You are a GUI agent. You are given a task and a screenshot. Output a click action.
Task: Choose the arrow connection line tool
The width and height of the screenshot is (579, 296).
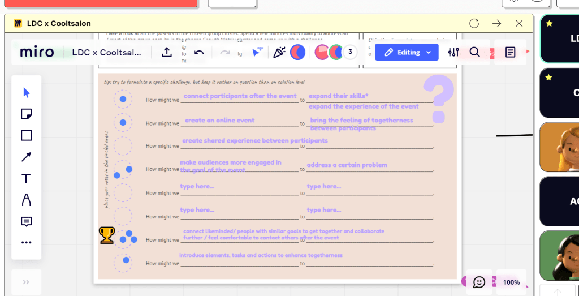click(26, 157)
